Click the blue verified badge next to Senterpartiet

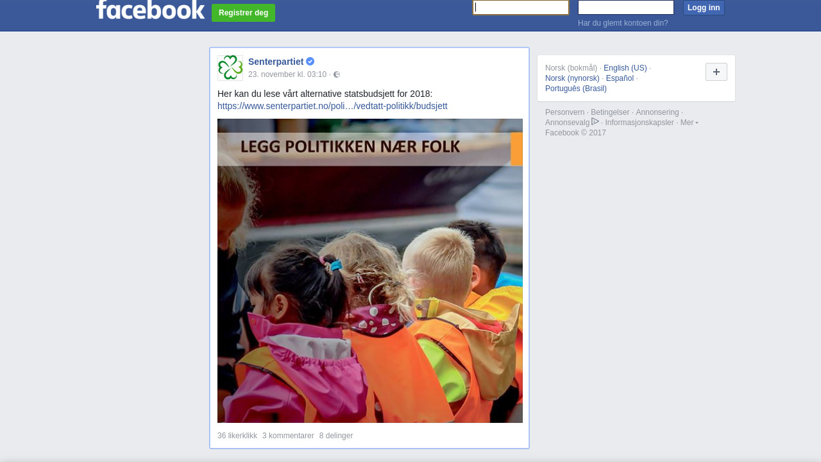(x=310, y=62)
